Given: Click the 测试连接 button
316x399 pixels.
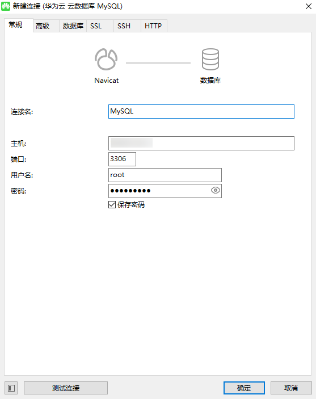Looking at the screenshot, I should [66, 388].
